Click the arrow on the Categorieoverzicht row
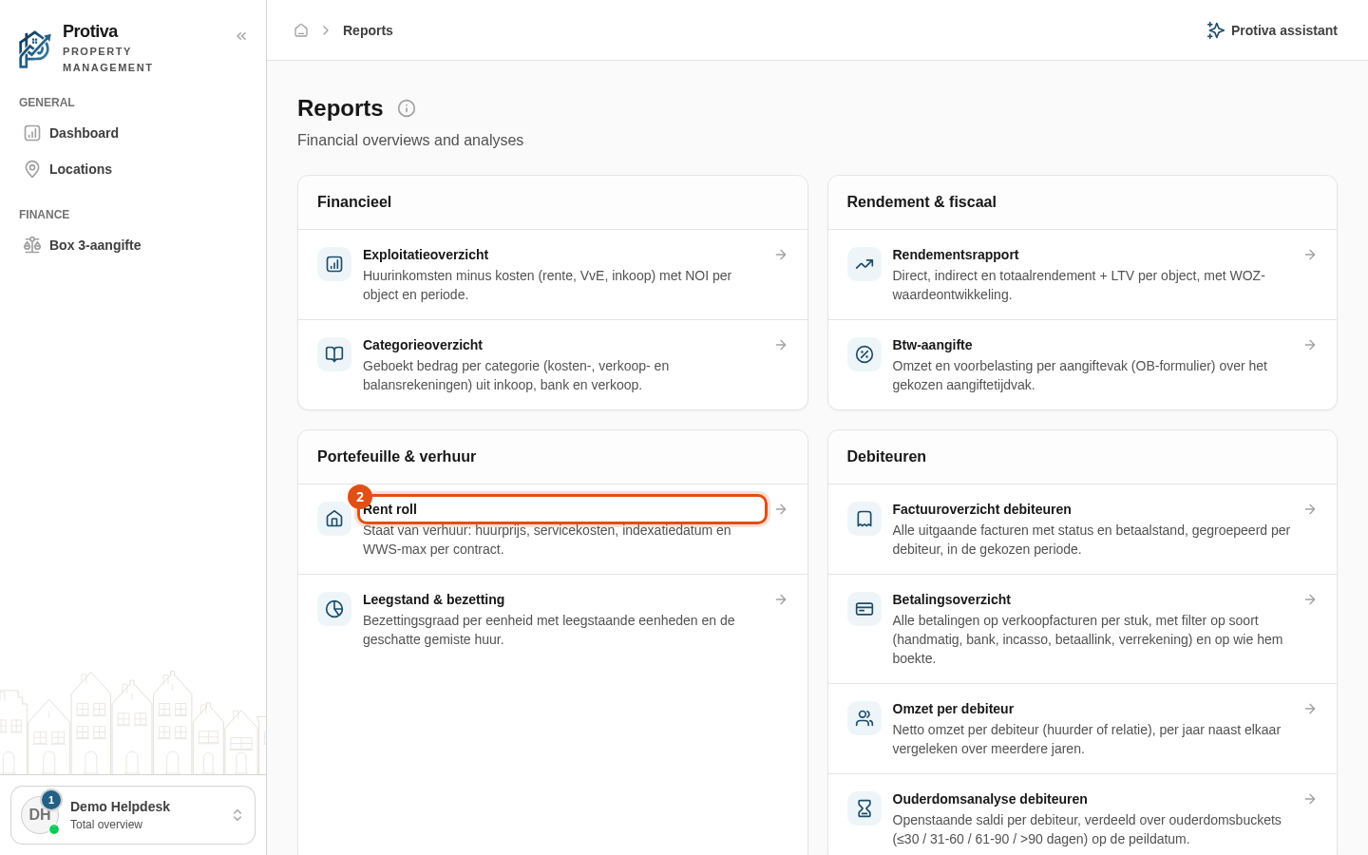Screen dimensions: 1368x855 [781, 345]
